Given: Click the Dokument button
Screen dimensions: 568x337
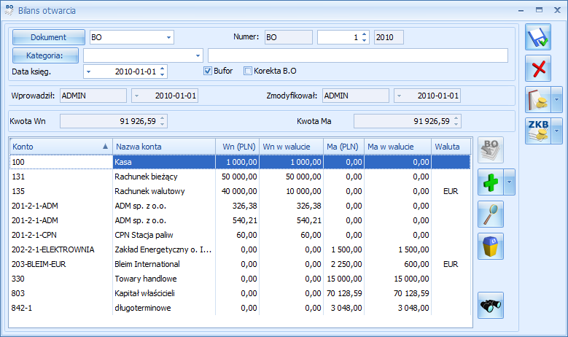Looking at the screenshot, I should [x=49, y=37].
